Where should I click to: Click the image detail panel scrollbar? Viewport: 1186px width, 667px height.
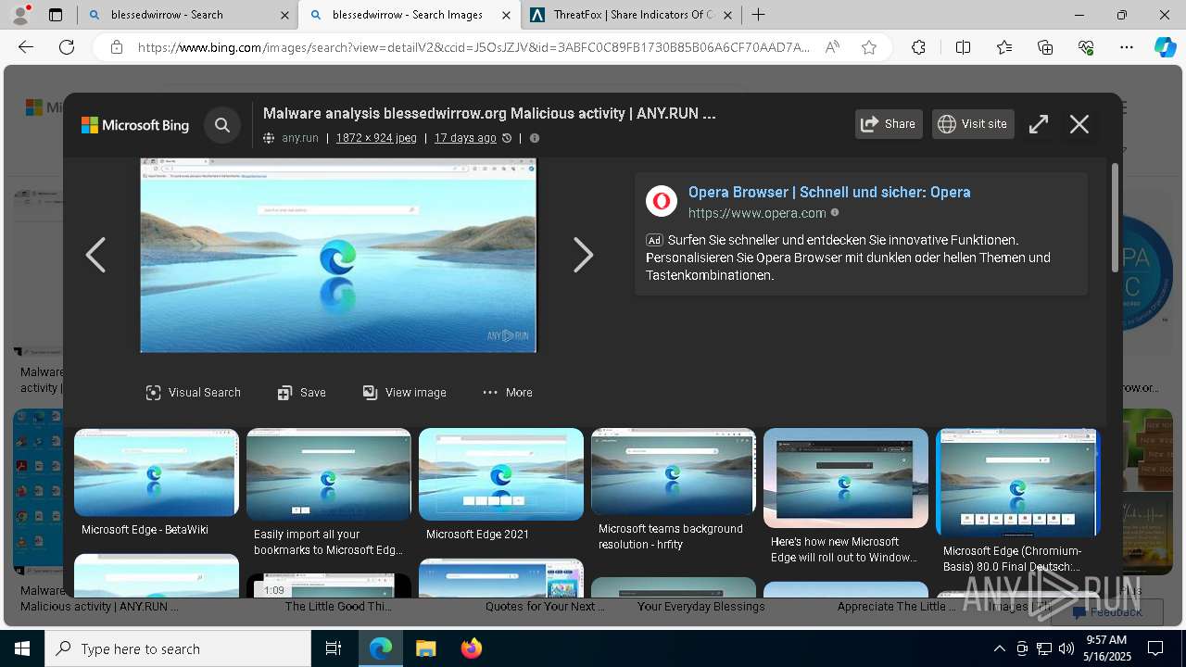coord(1115,218)
